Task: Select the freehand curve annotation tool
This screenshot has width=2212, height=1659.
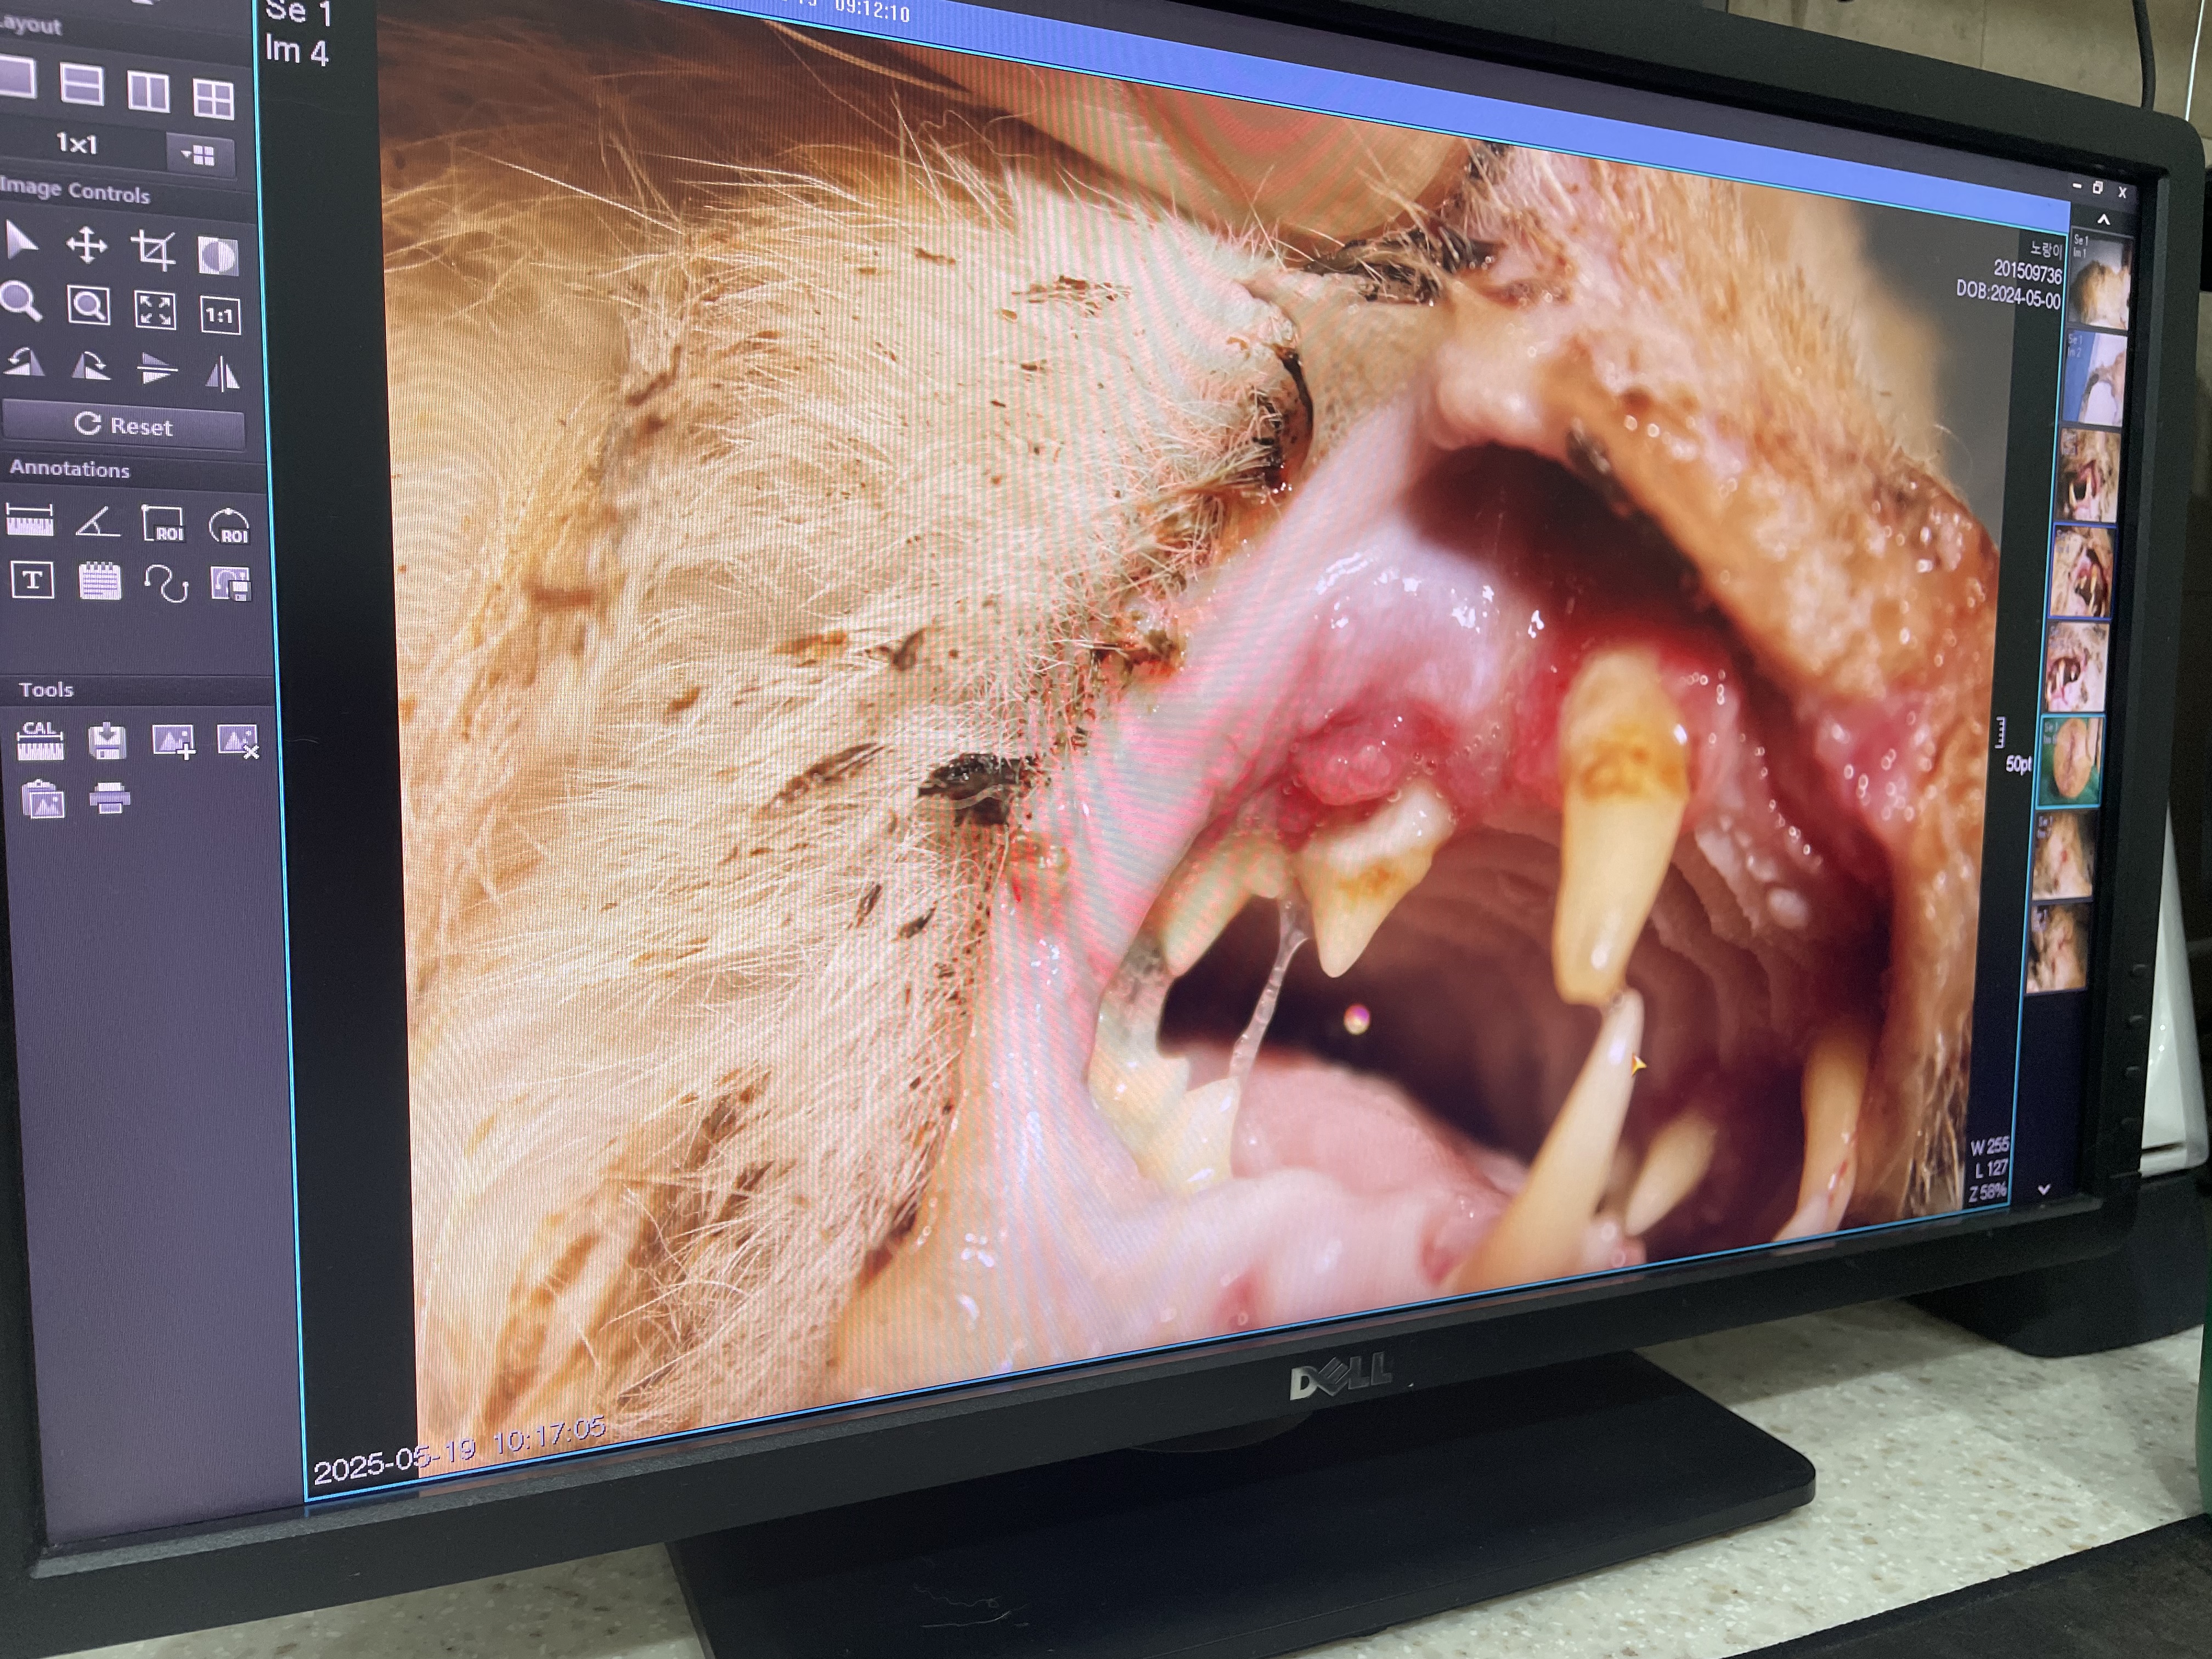Action: pyautogui.click(x=166, y=584)
